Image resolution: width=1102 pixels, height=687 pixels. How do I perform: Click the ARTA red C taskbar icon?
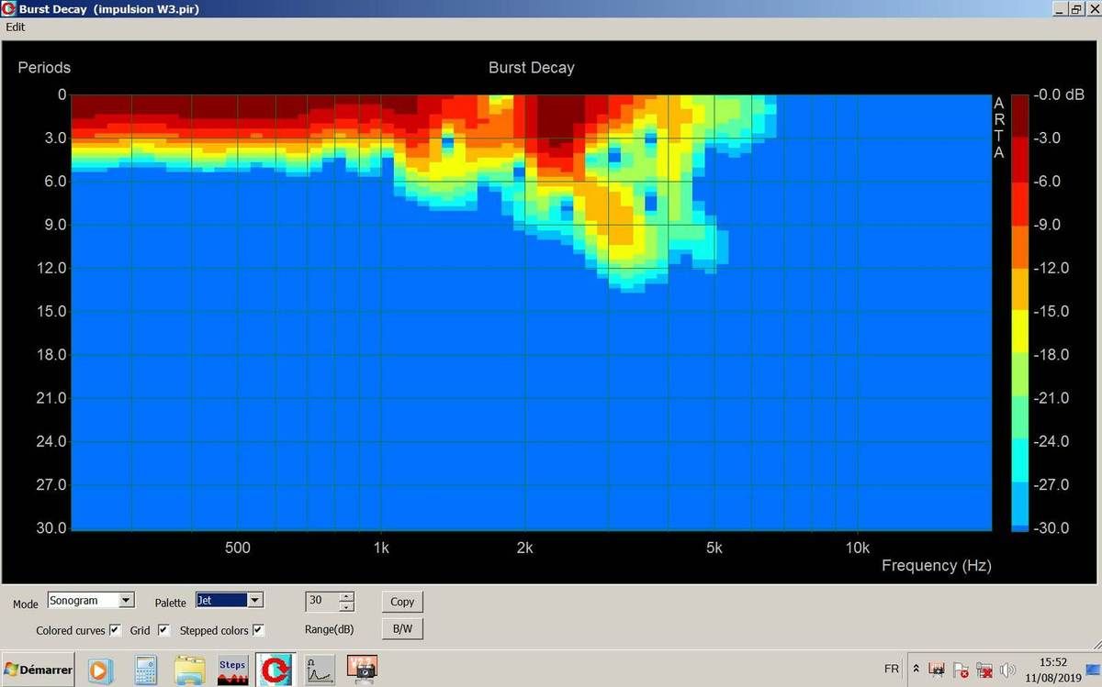pyautogui.click(x=274, y=670)
